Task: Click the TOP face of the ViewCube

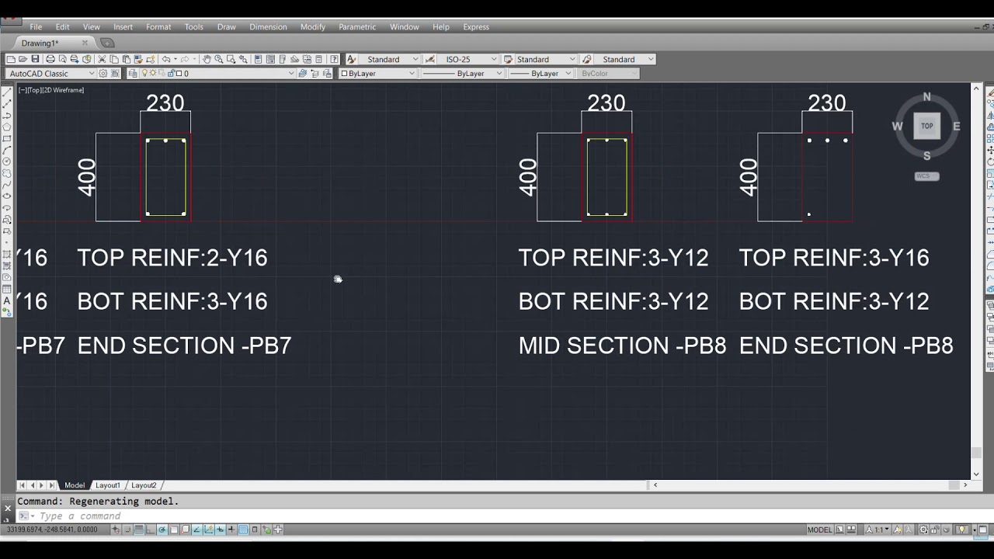Action: point(926,126)
